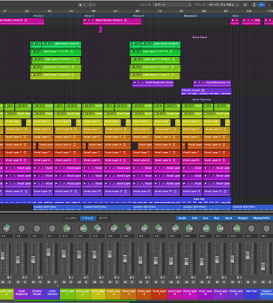Viewport: 273px width, 303px height.
Task: Switch mixer to シングル view
Action: [x=71, y=218]
